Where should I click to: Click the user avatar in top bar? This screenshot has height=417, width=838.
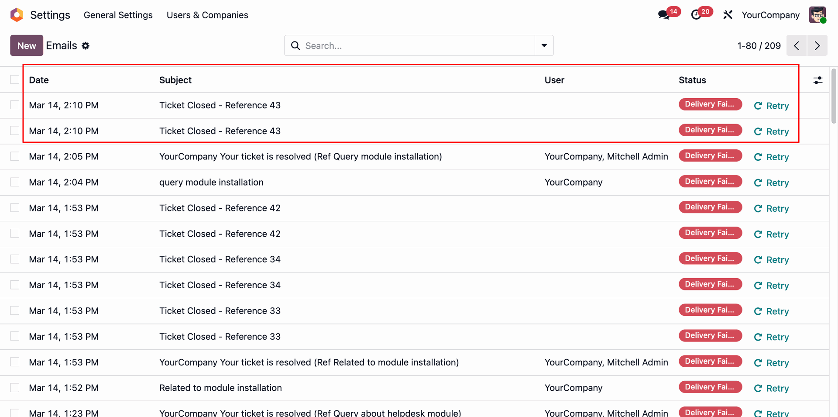[817, 15]
